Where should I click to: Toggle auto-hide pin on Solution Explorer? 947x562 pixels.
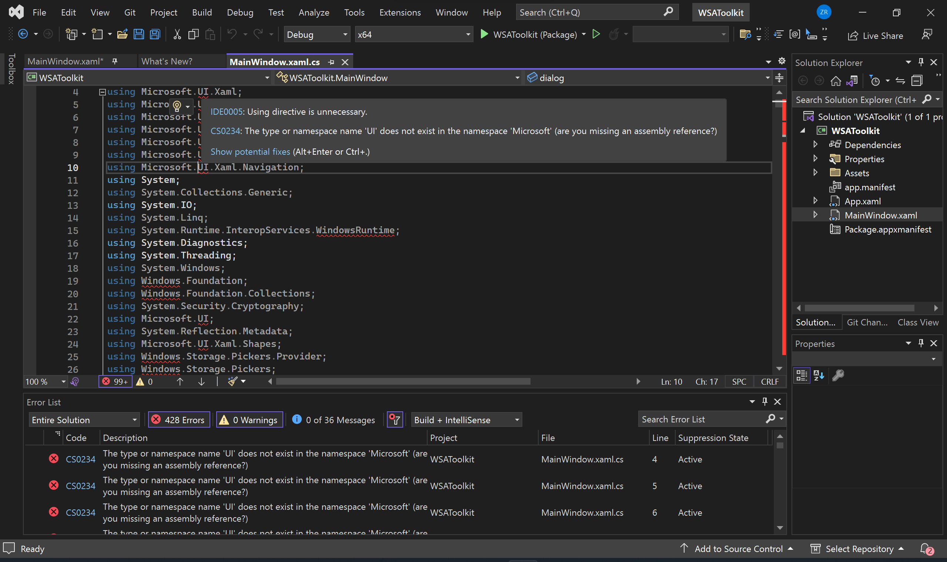(x=921, y=62)
